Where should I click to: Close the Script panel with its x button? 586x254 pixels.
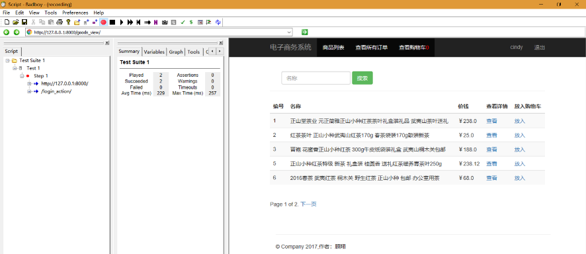point(107,43)
